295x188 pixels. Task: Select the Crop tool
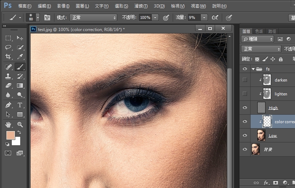pyautogui.click(x=8, y=56)
